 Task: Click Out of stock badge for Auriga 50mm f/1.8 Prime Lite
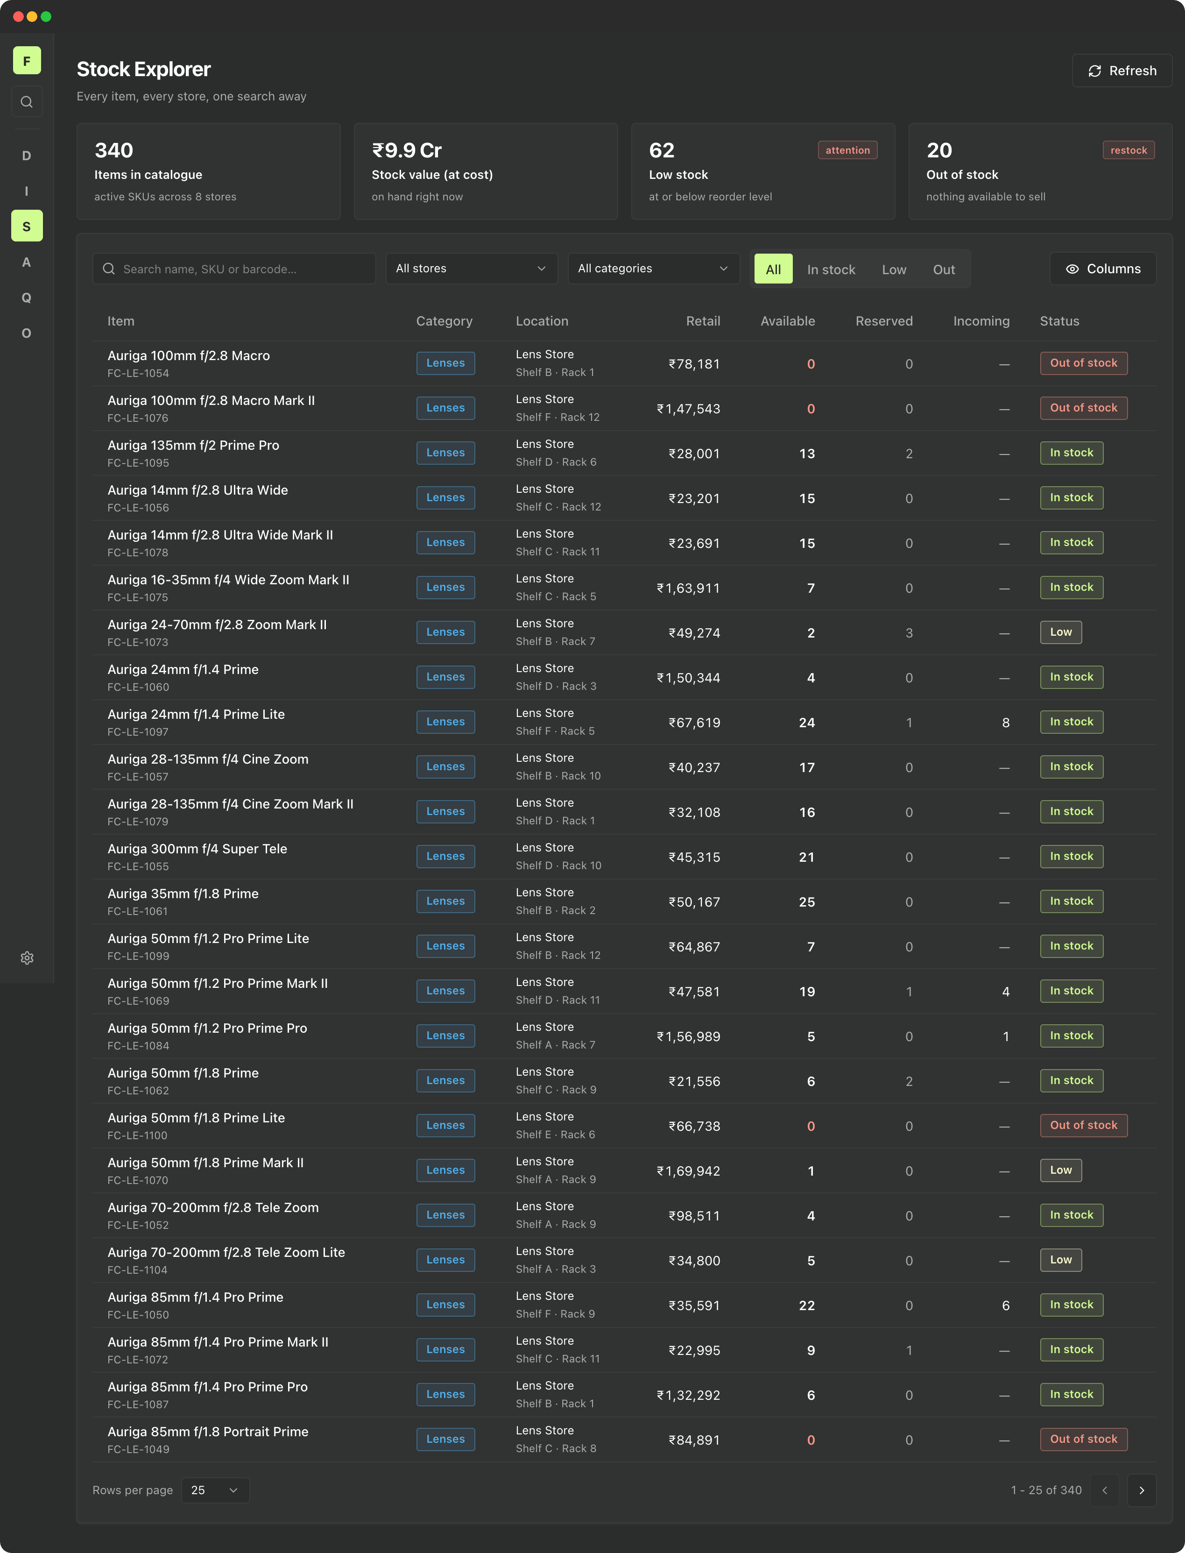1083,1126
